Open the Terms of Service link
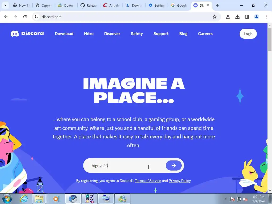This screenshot has height=204, width=272. coord(148,181)
